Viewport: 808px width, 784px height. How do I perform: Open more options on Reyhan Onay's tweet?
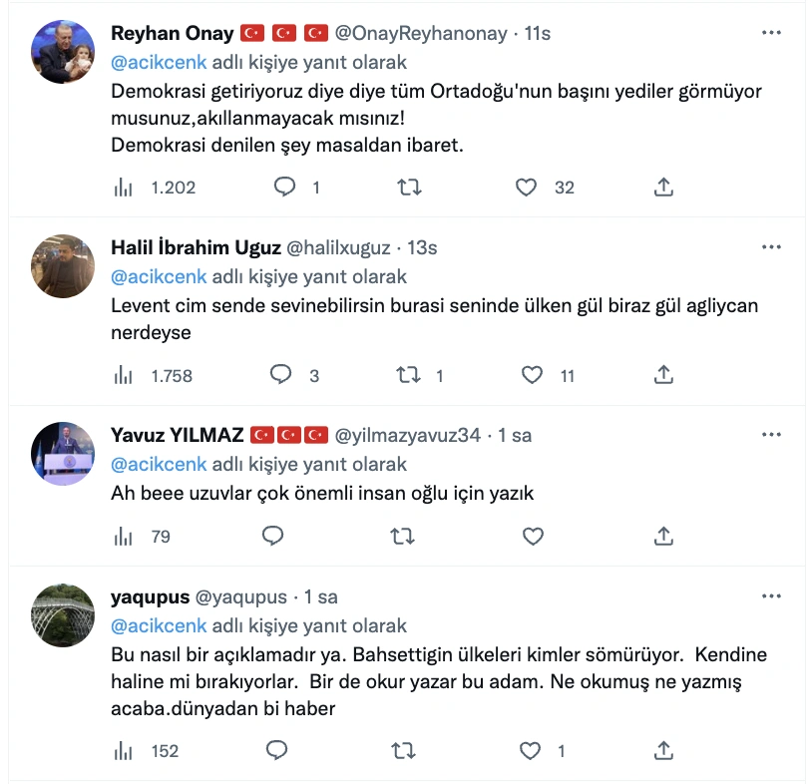pyautogui.click(x=771, y=33)
